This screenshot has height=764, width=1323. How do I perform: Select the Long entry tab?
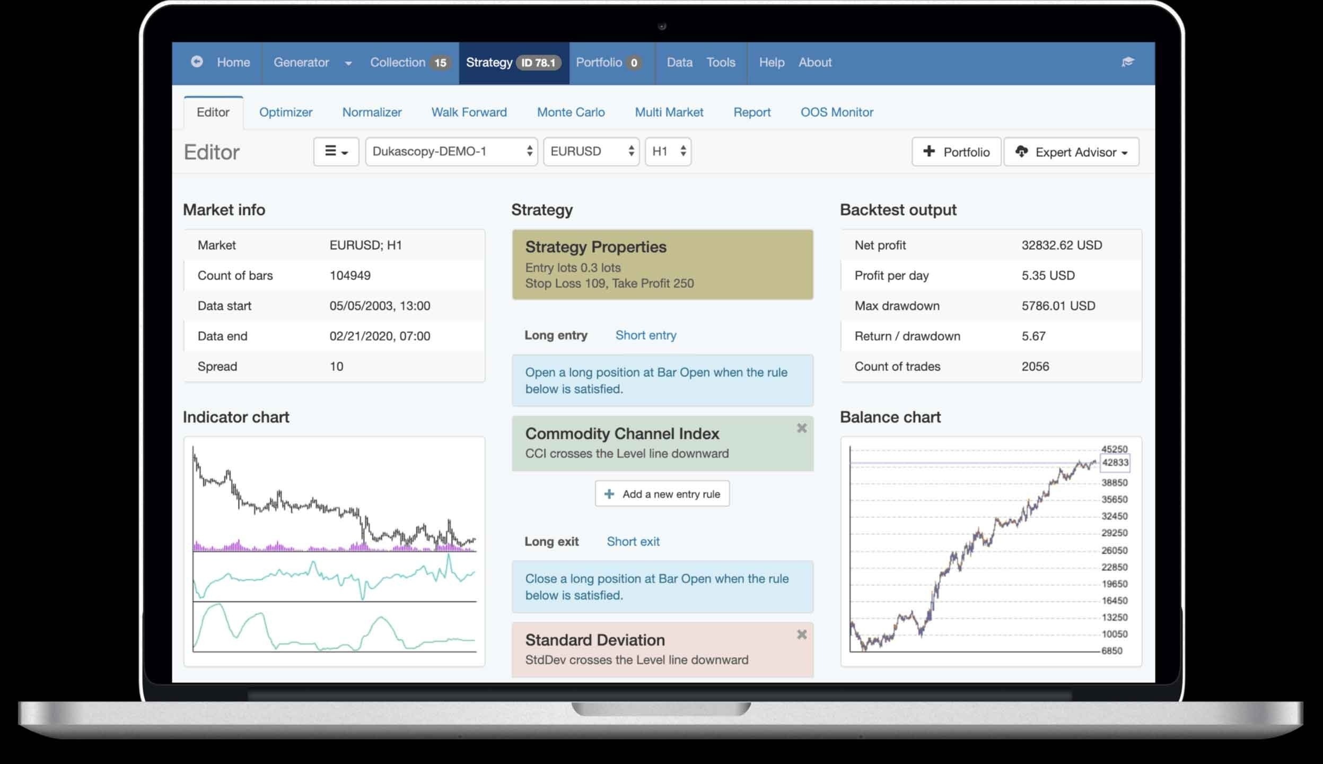click(x=556, y=335)
